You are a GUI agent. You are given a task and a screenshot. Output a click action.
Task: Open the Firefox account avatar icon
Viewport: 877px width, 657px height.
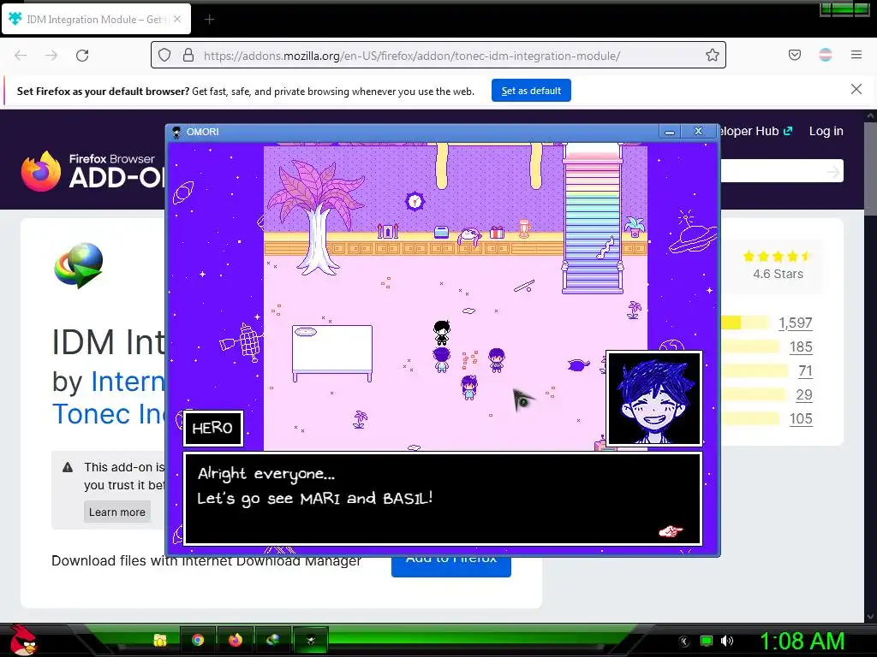tap(825, 55)
